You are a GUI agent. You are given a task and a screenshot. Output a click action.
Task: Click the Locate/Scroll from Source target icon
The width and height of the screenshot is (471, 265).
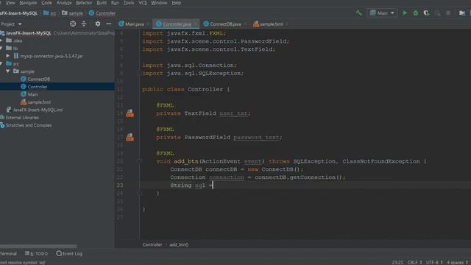73,24
